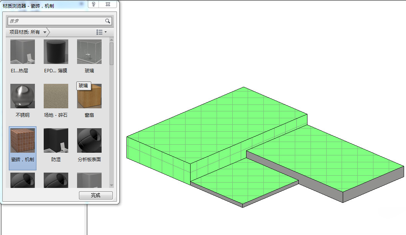
Task: Select the EPD 薄膜 black cylinder material
Action: point(56,52)
